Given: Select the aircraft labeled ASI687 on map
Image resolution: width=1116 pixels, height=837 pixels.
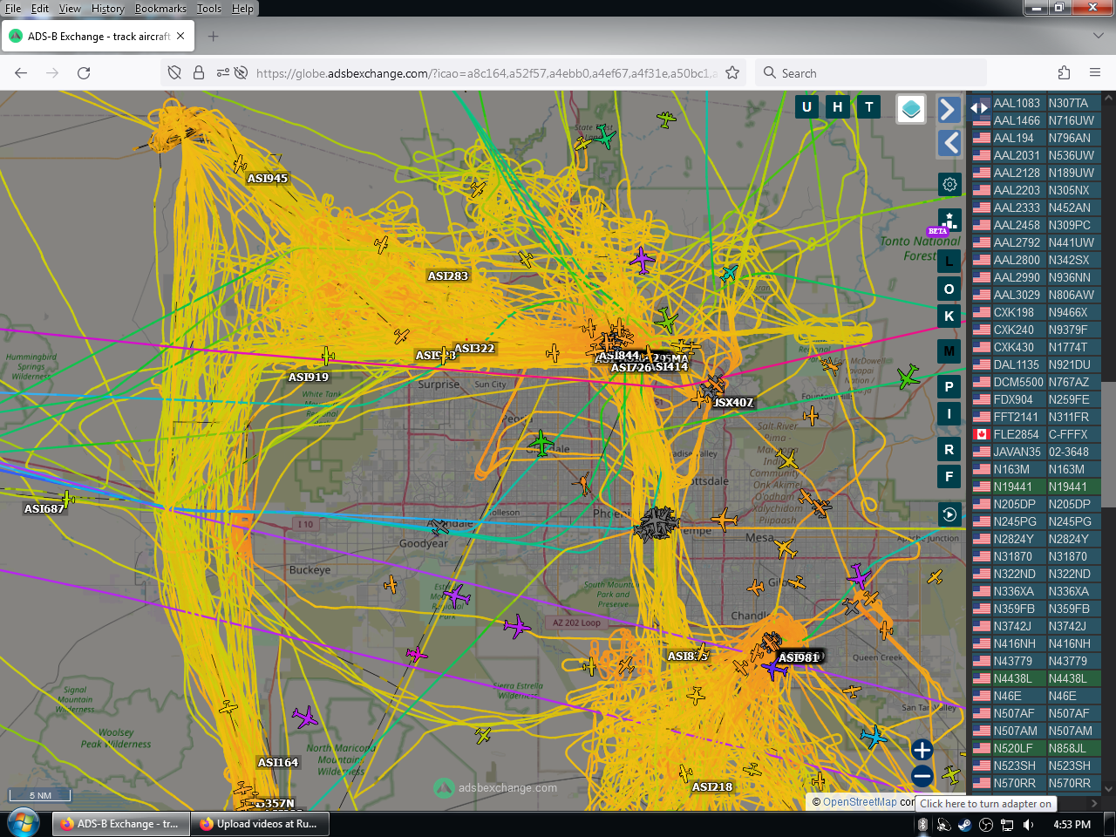Looking at the screenshot, I should click(x=67, y=500).
